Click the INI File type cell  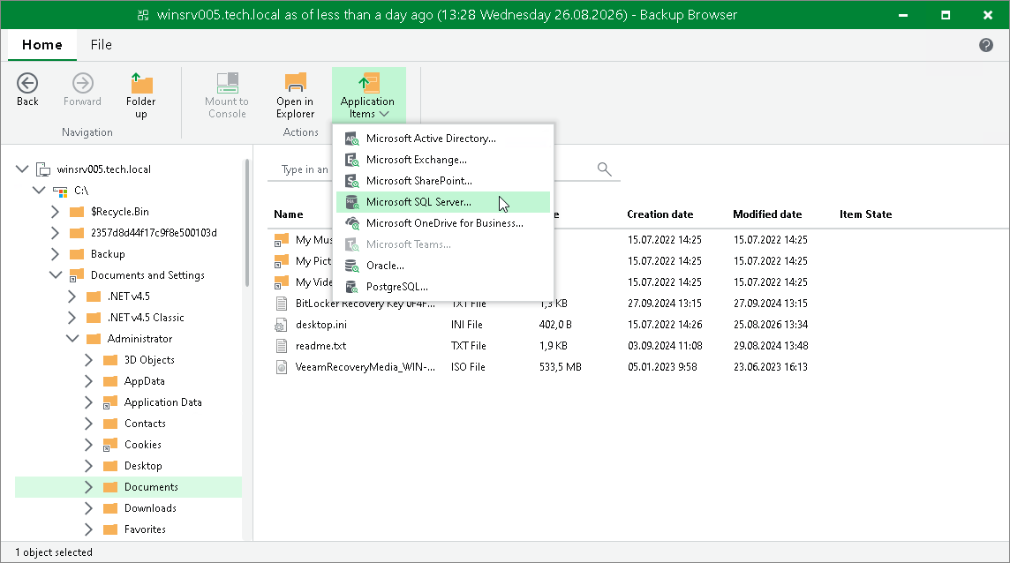[467, 325]
